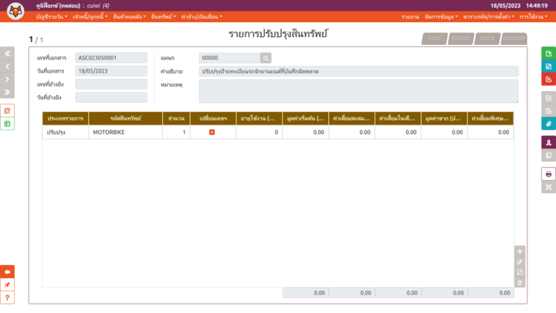The width and height of the screenshot is (556, 313).
Task: Create new document with green icon
Action: click(x=548, y=53)
